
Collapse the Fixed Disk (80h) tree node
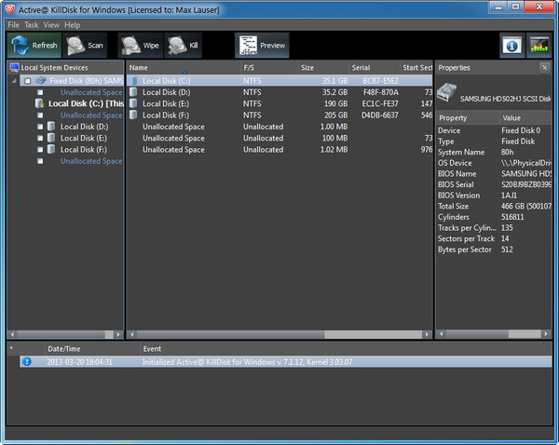pos(15,81)
